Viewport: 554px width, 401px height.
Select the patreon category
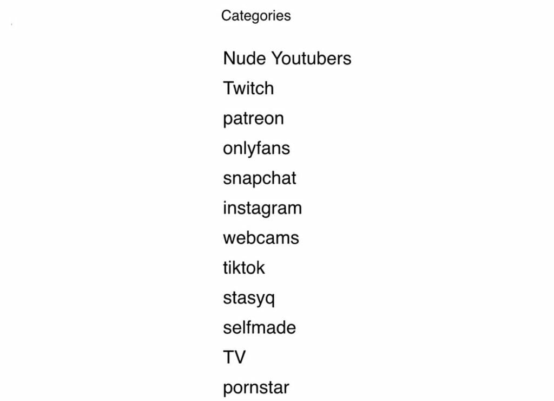pyautogui.click(x=253, y=119)
